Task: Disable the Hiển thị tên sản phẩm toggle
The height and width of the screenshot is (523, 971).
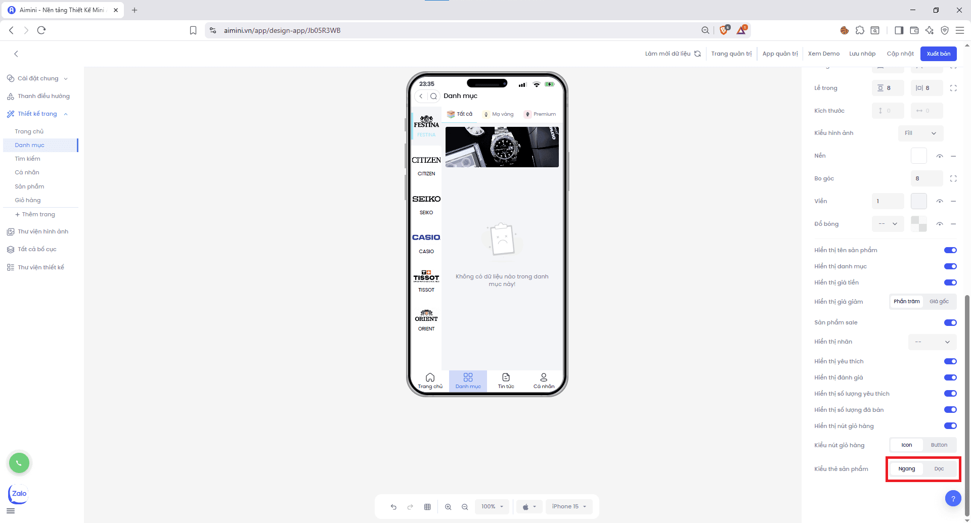Action: [x=950, y=250]
